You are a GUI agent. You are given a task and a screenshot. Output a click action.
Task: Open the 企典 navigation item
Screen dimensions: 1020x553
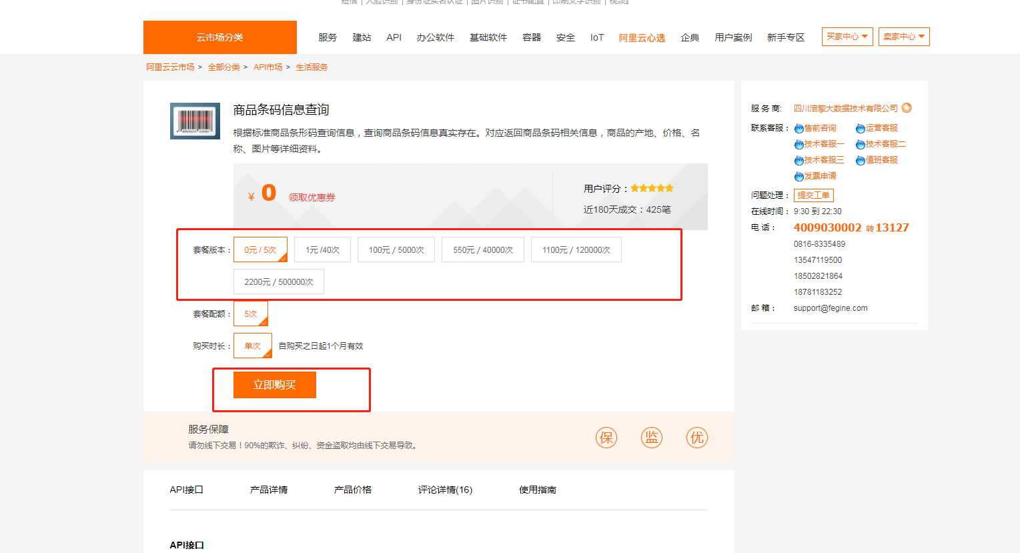690,37
